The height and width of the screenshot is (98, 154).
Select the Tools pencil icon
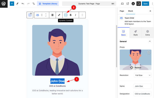(x=17, y=4)
